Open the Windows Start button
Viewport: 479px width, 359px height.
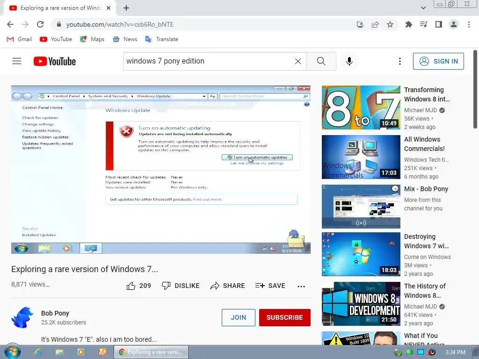point(13,352)
